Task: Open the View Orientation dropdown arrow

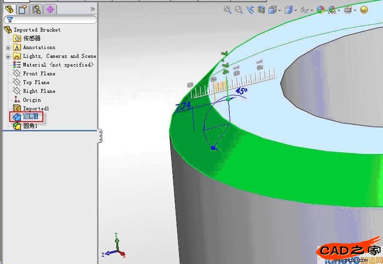Action: pos(280,10)
